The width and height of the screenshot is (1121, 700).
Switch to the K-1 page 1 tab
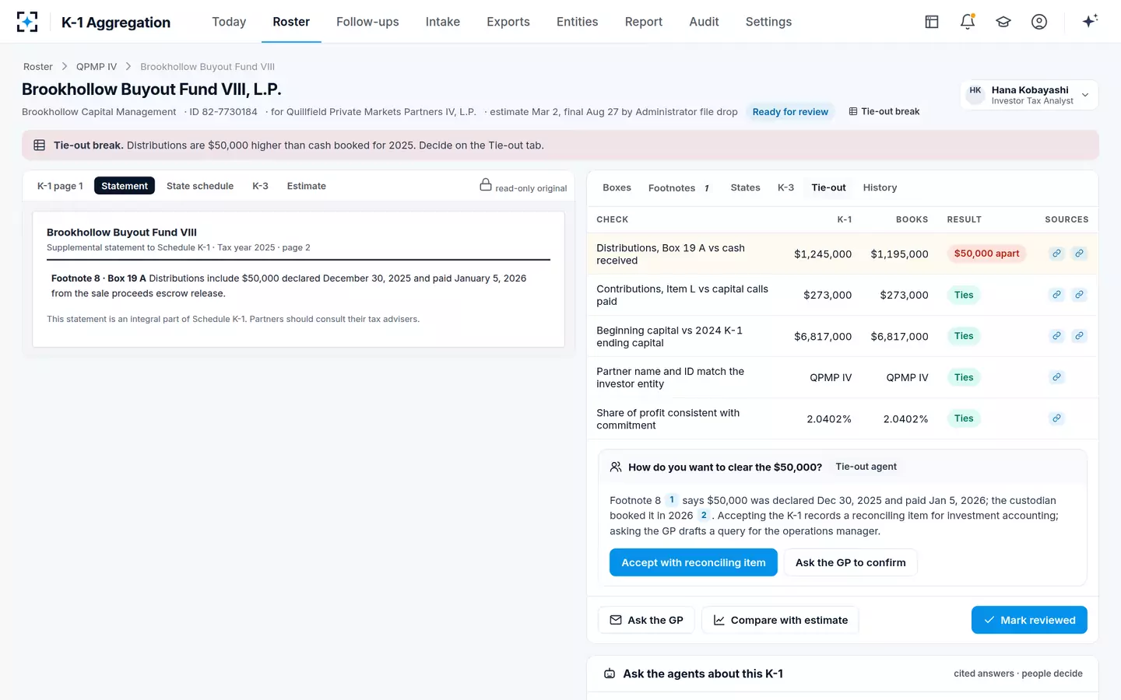[60, 186]
